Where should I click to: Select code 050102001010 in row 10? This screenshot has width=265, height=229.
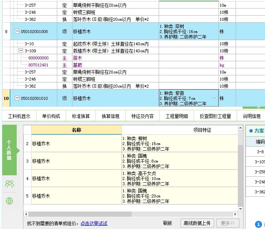[34, 98]
